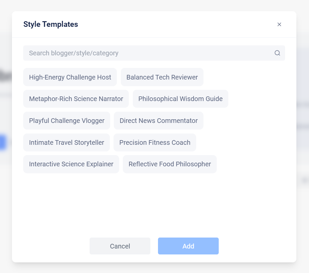Choose the Reflective Food Philosopher template

(170, 164)
